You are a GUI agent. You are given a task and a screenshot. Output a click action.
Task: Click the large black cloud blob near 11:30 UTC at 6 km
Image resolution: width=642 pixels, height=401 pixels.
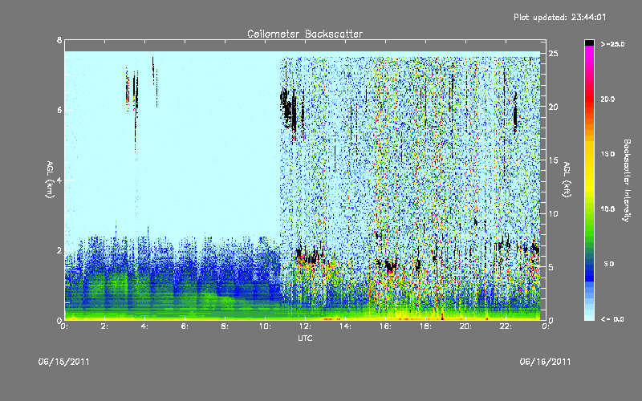(290, 111)
